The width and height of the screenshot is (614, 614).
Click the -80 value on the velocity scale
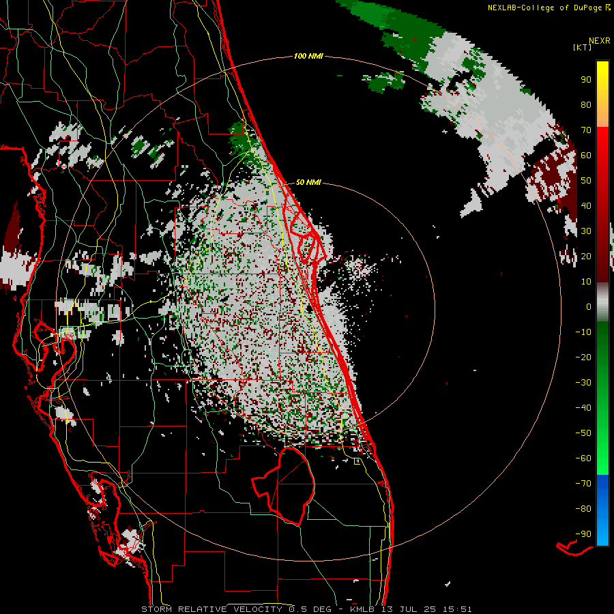click(x=583, y=509)
